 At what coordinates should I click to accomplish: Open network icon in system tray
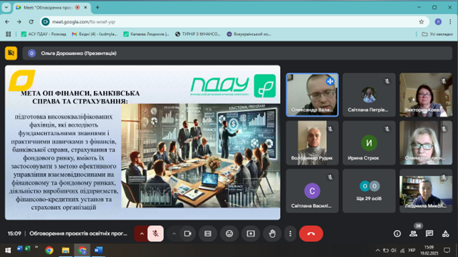[402, 251]
